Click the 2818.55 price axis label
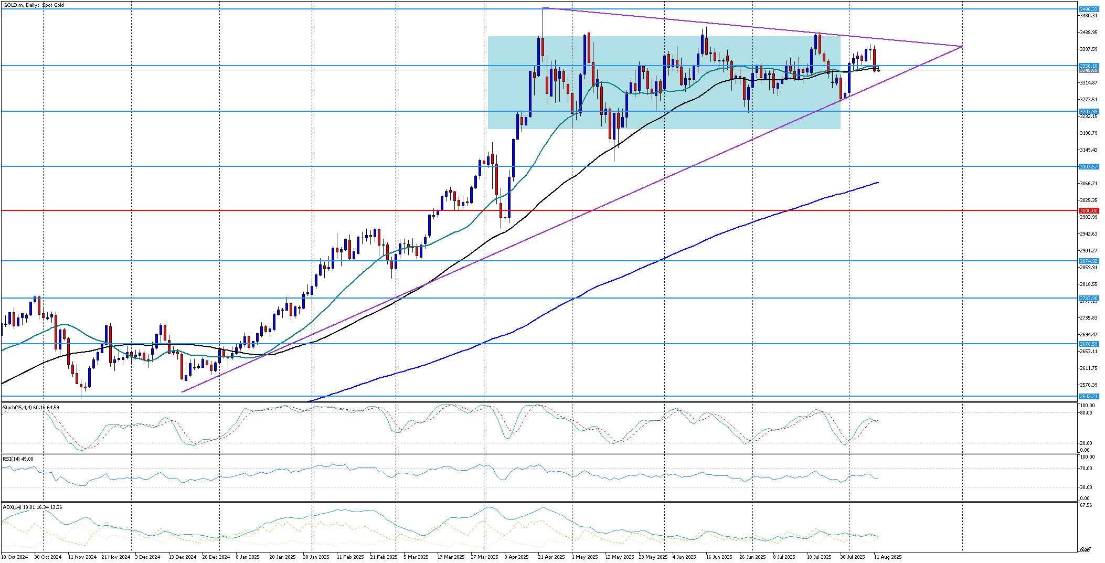Screen dimensions: 1105x563 click(1088, 284)
